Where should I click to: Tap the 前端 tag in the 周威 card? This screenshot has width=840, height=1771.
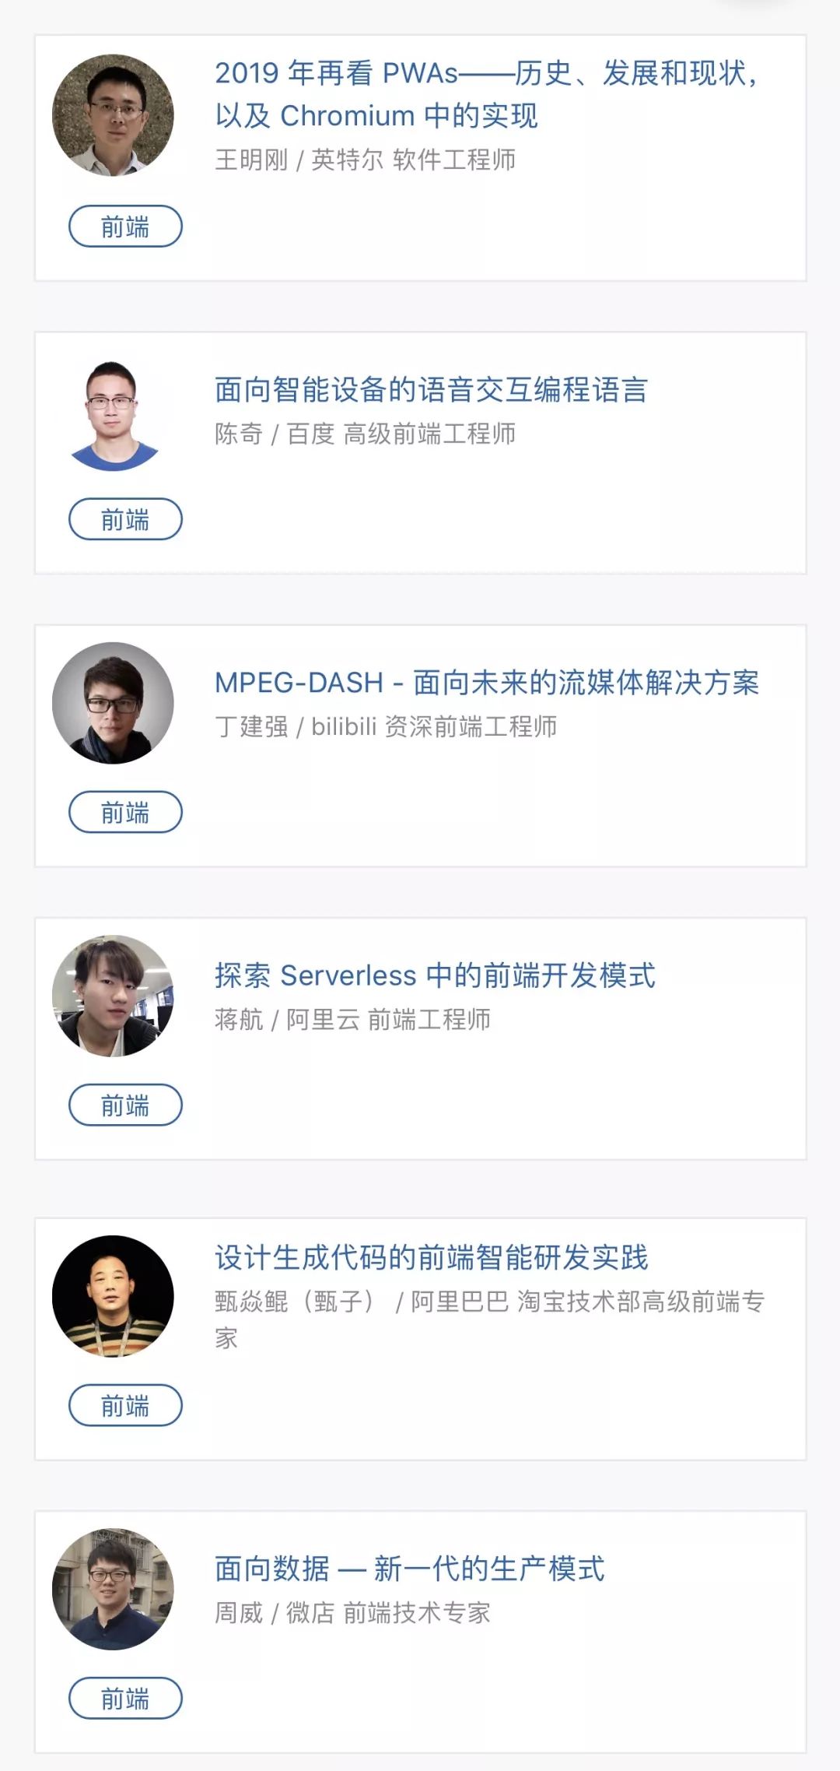coord(125,1698)
